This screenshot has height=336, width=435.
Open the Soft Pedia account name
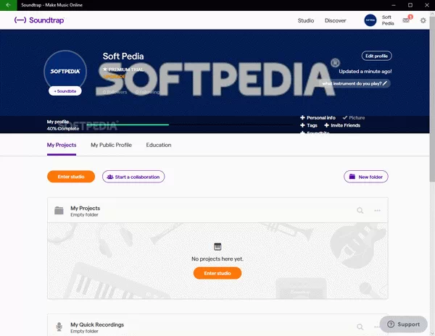click(x=388, y=20)
